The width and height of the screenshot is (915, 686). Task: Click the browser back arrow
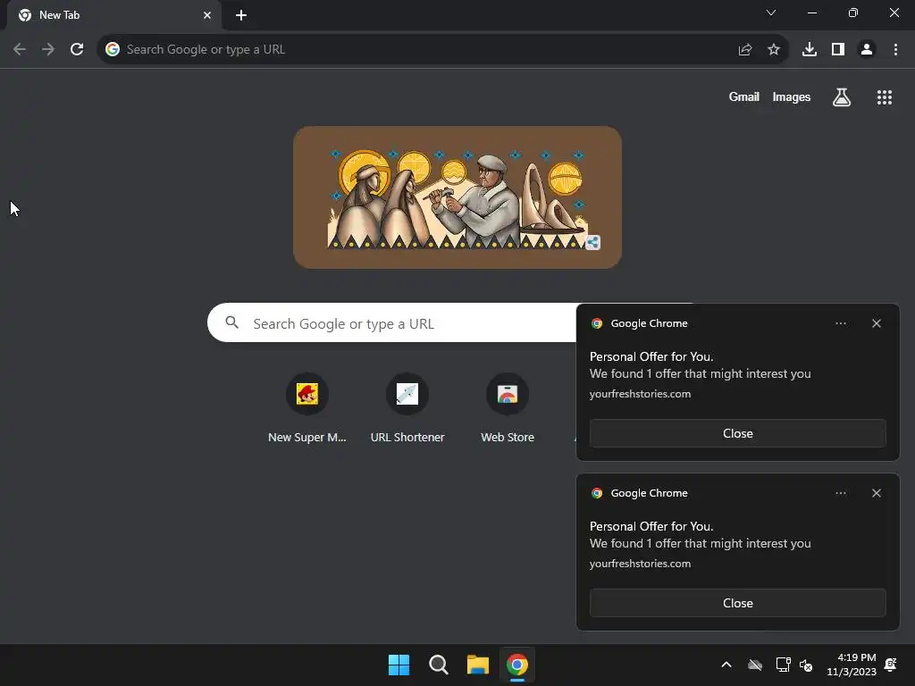tap(20, 50)
